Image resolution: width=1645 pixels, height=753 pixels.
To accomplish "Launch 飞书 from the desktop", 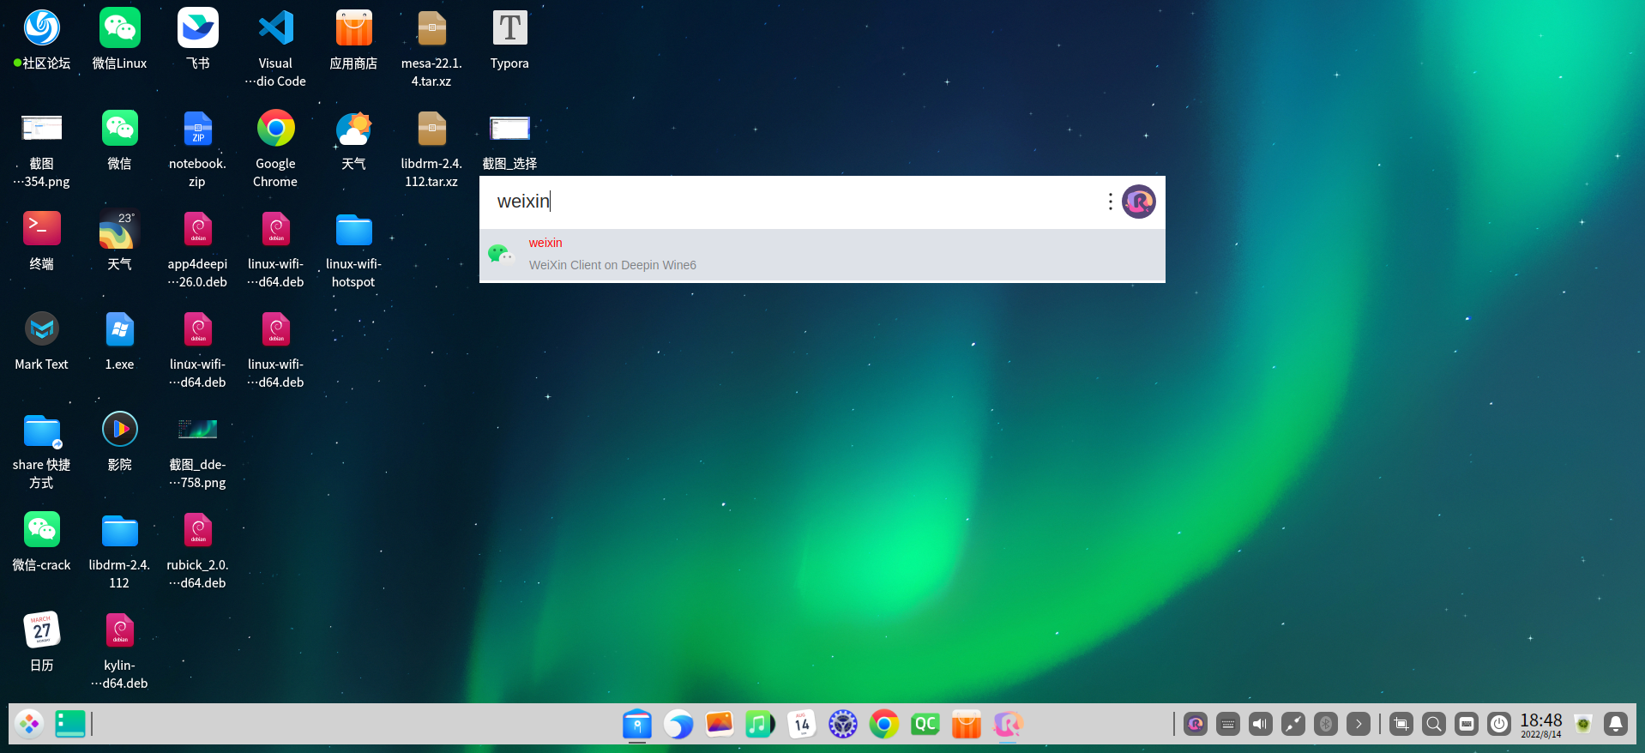I will (x=198, y=39).
